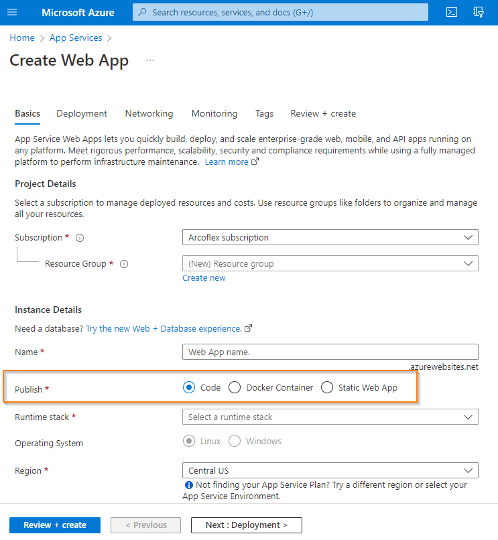Click the Web App name input field

click(x=330, y=352)
